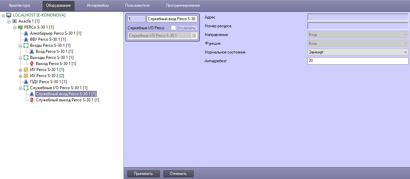
Task: Click the ИУ Perco S-30 2 yellow icon
Action: tap(26, 76)
